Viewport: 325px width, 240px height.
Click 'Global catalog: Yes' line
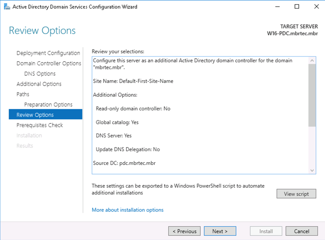(117, 122)
